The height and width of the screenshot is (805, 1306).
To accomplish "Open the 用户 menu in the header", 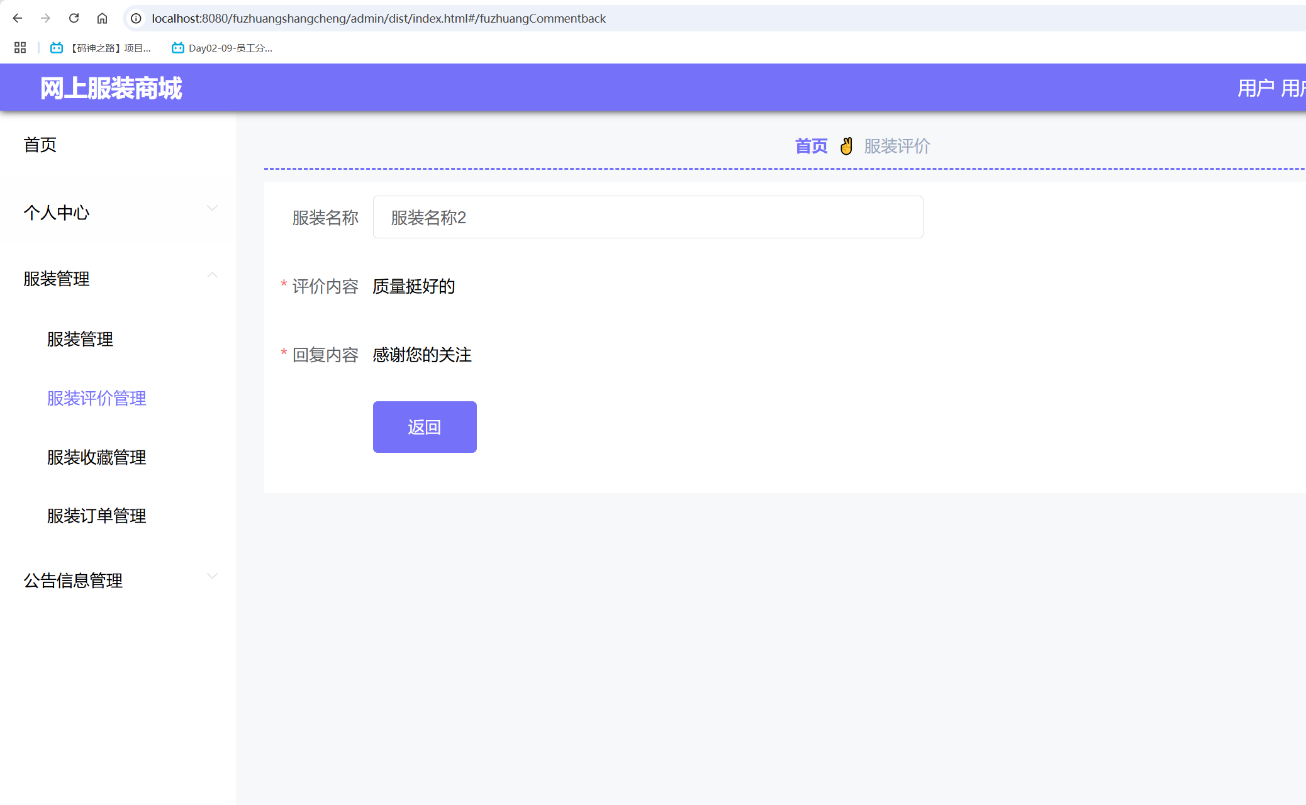I will tap(1254, 87).
